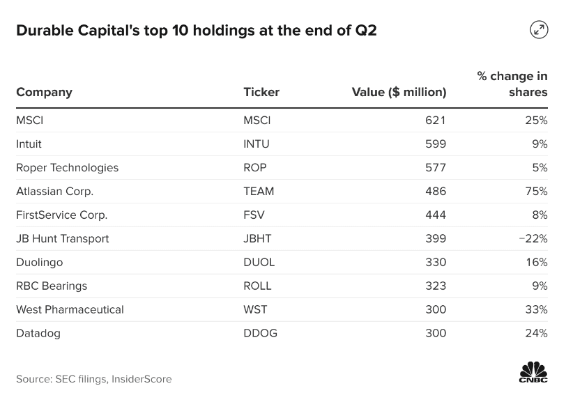This screenshot has height=402, width=566.
Task: Click the −22% share change value
Action: 533,239
